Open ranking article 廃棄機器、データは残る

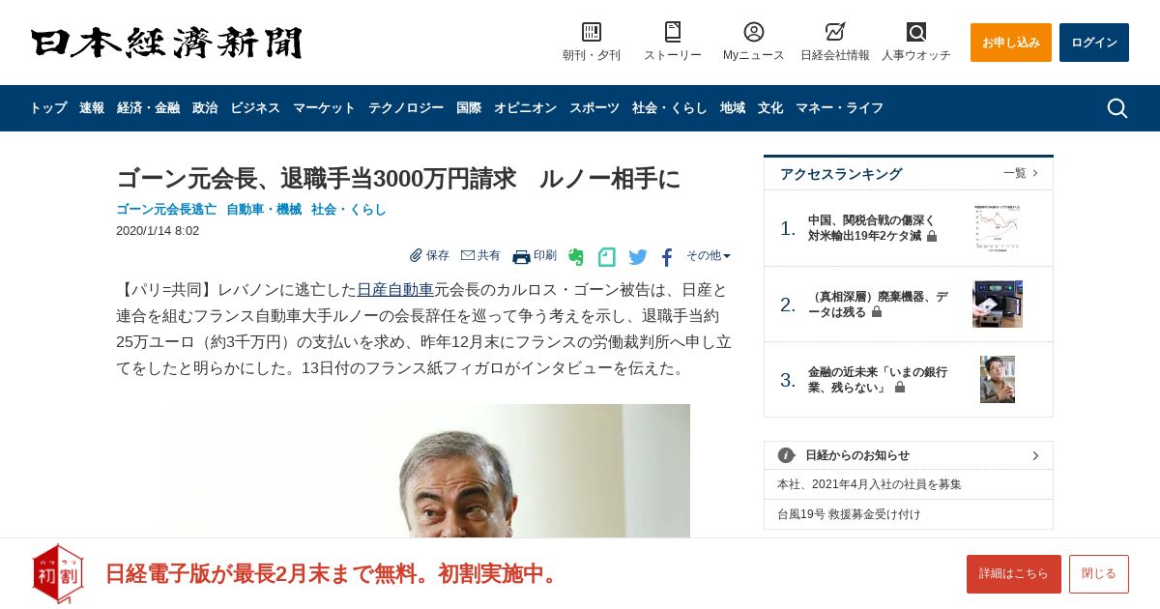click(x=878, y=304)
